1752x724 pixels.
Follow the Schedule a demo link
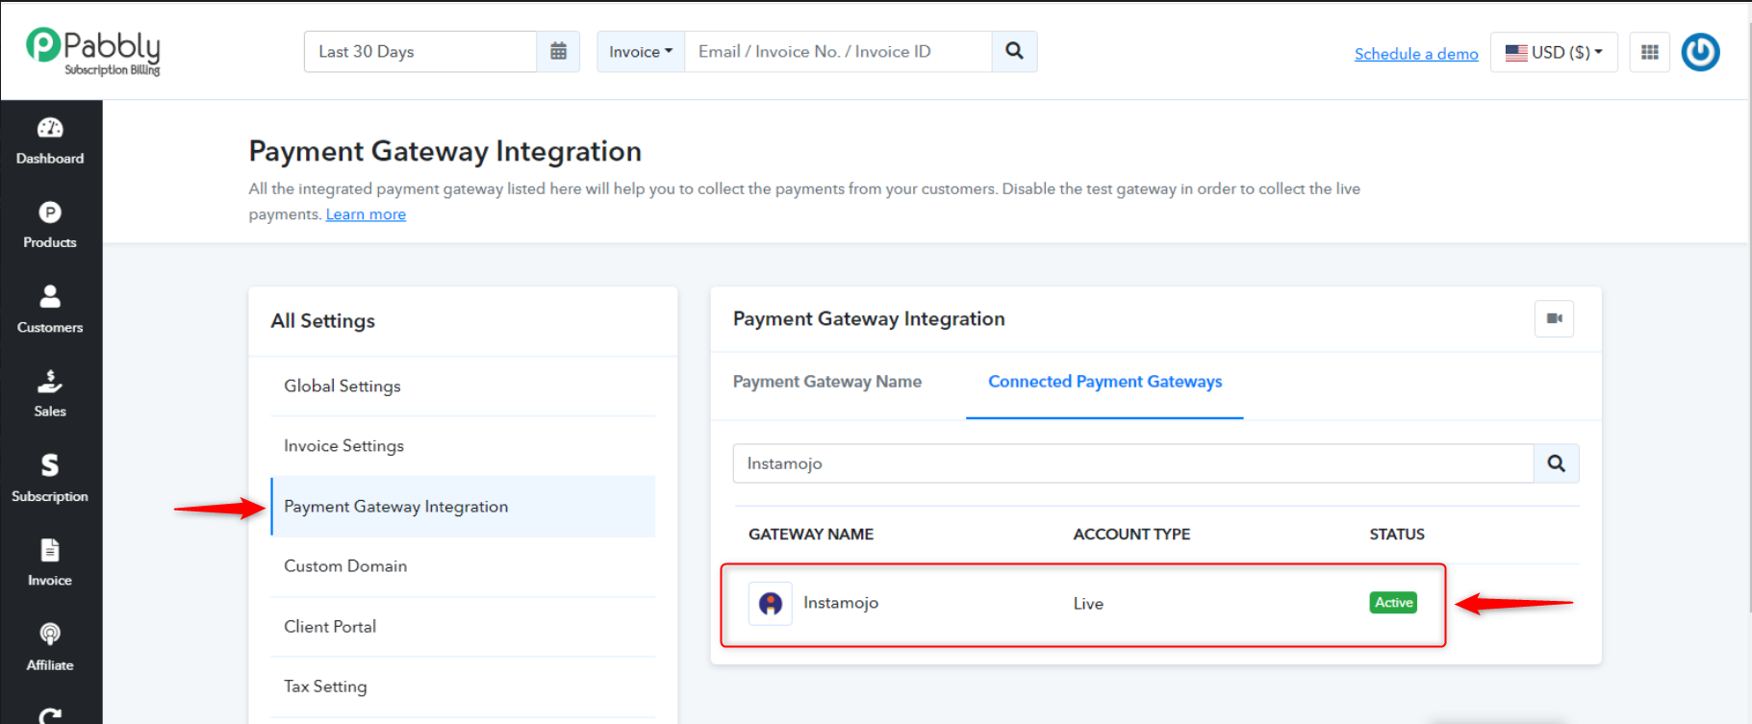[1416, 54]
